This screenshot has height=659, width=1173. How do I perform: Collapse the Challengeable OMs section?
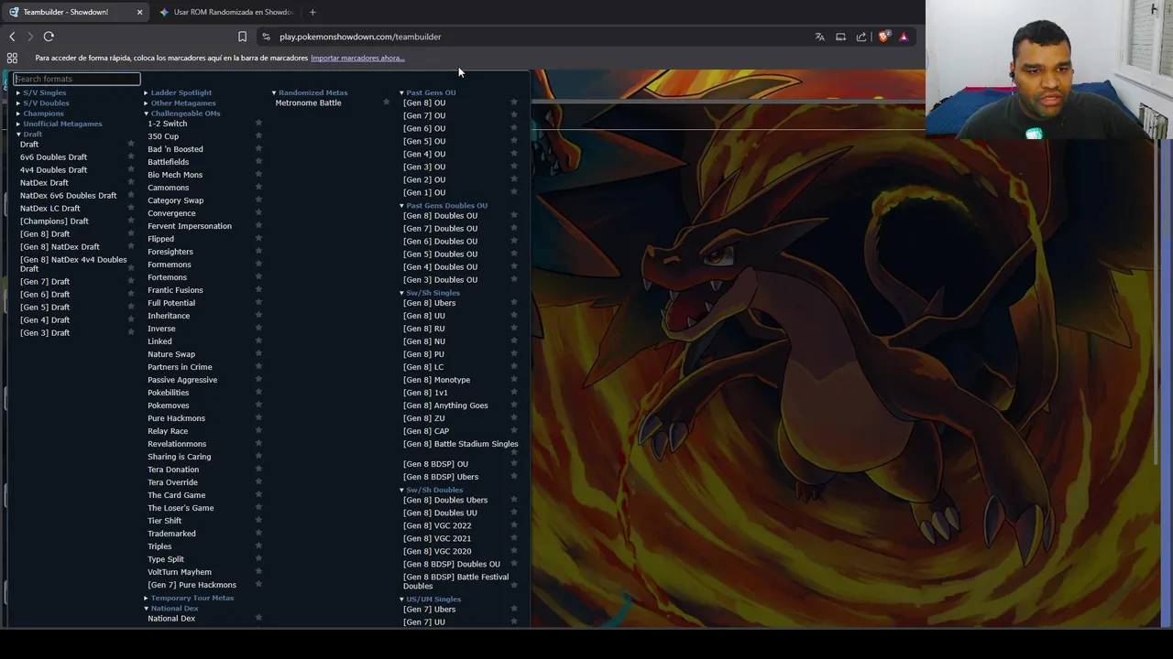(182, 113)
